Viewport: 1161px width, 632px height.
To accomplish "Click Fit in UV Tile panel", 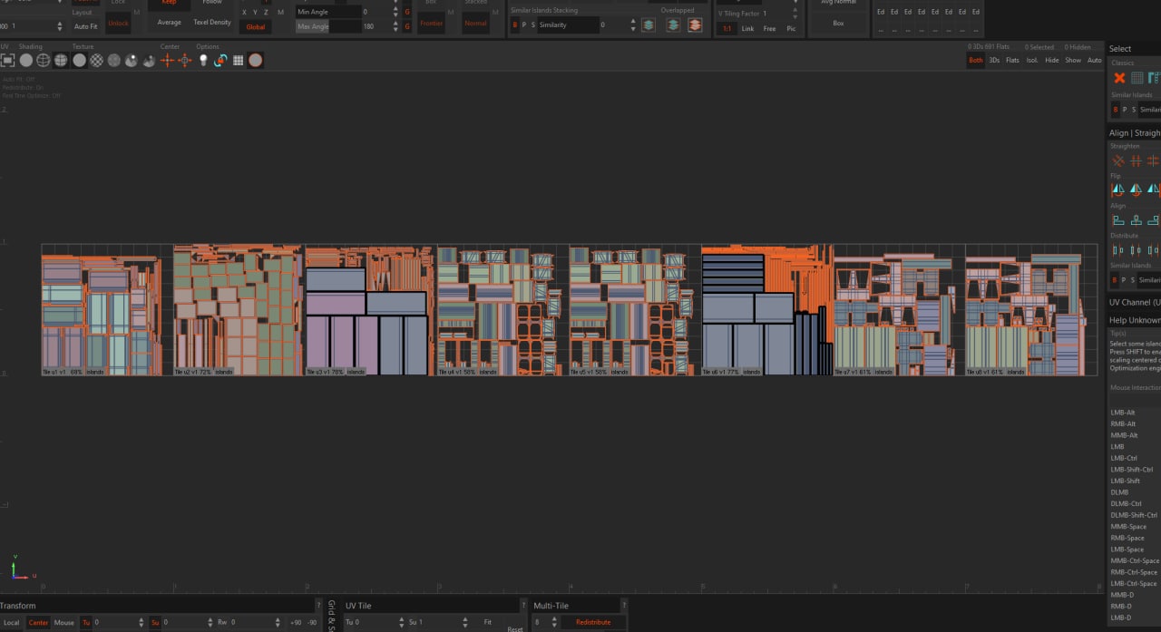I will point(488,622).
